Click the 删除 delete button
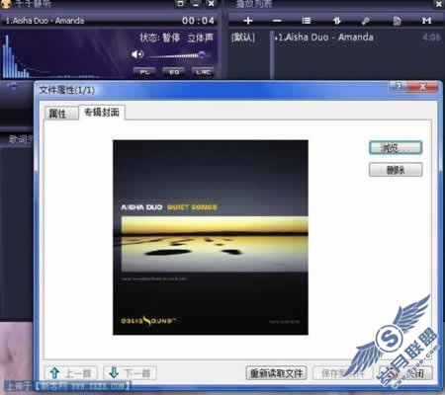 [x=396, y=170]
